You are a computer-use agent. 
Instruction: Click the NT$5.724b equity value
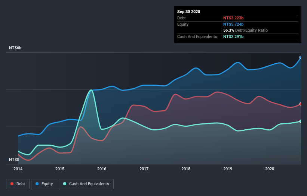coord(233,24)
